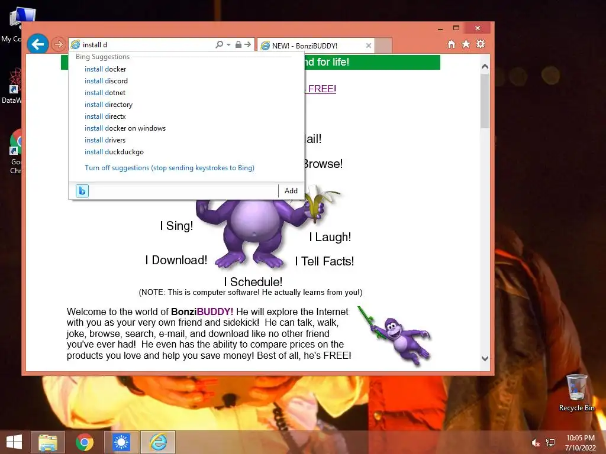The width and height of the screenshot is (606, 454).
Task: Go back with the blue back arrow
Action: pyautogui.click(x=37, y=44)
